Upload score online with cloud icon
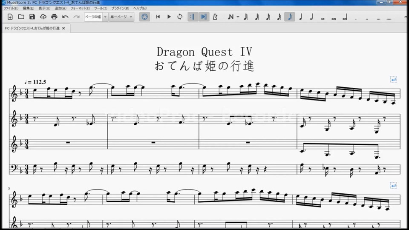This screenshot has width=409, height=230. pyautogui.click(x=43, y=17)
